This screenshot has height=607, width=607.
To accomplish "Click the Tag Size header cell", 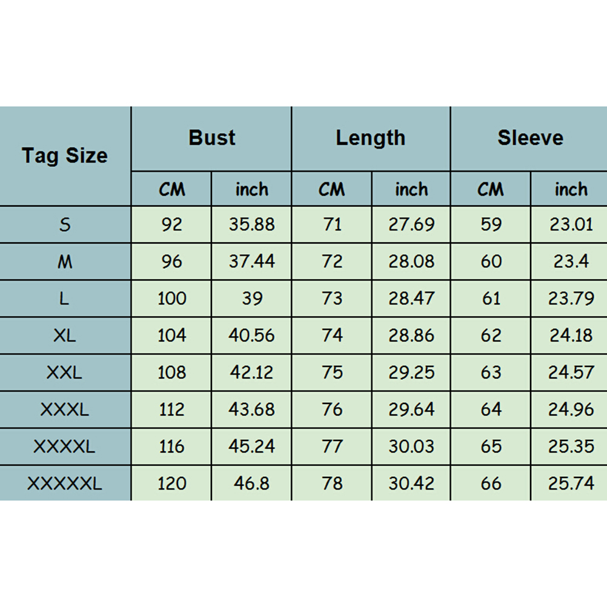I will tap(65, 156).
